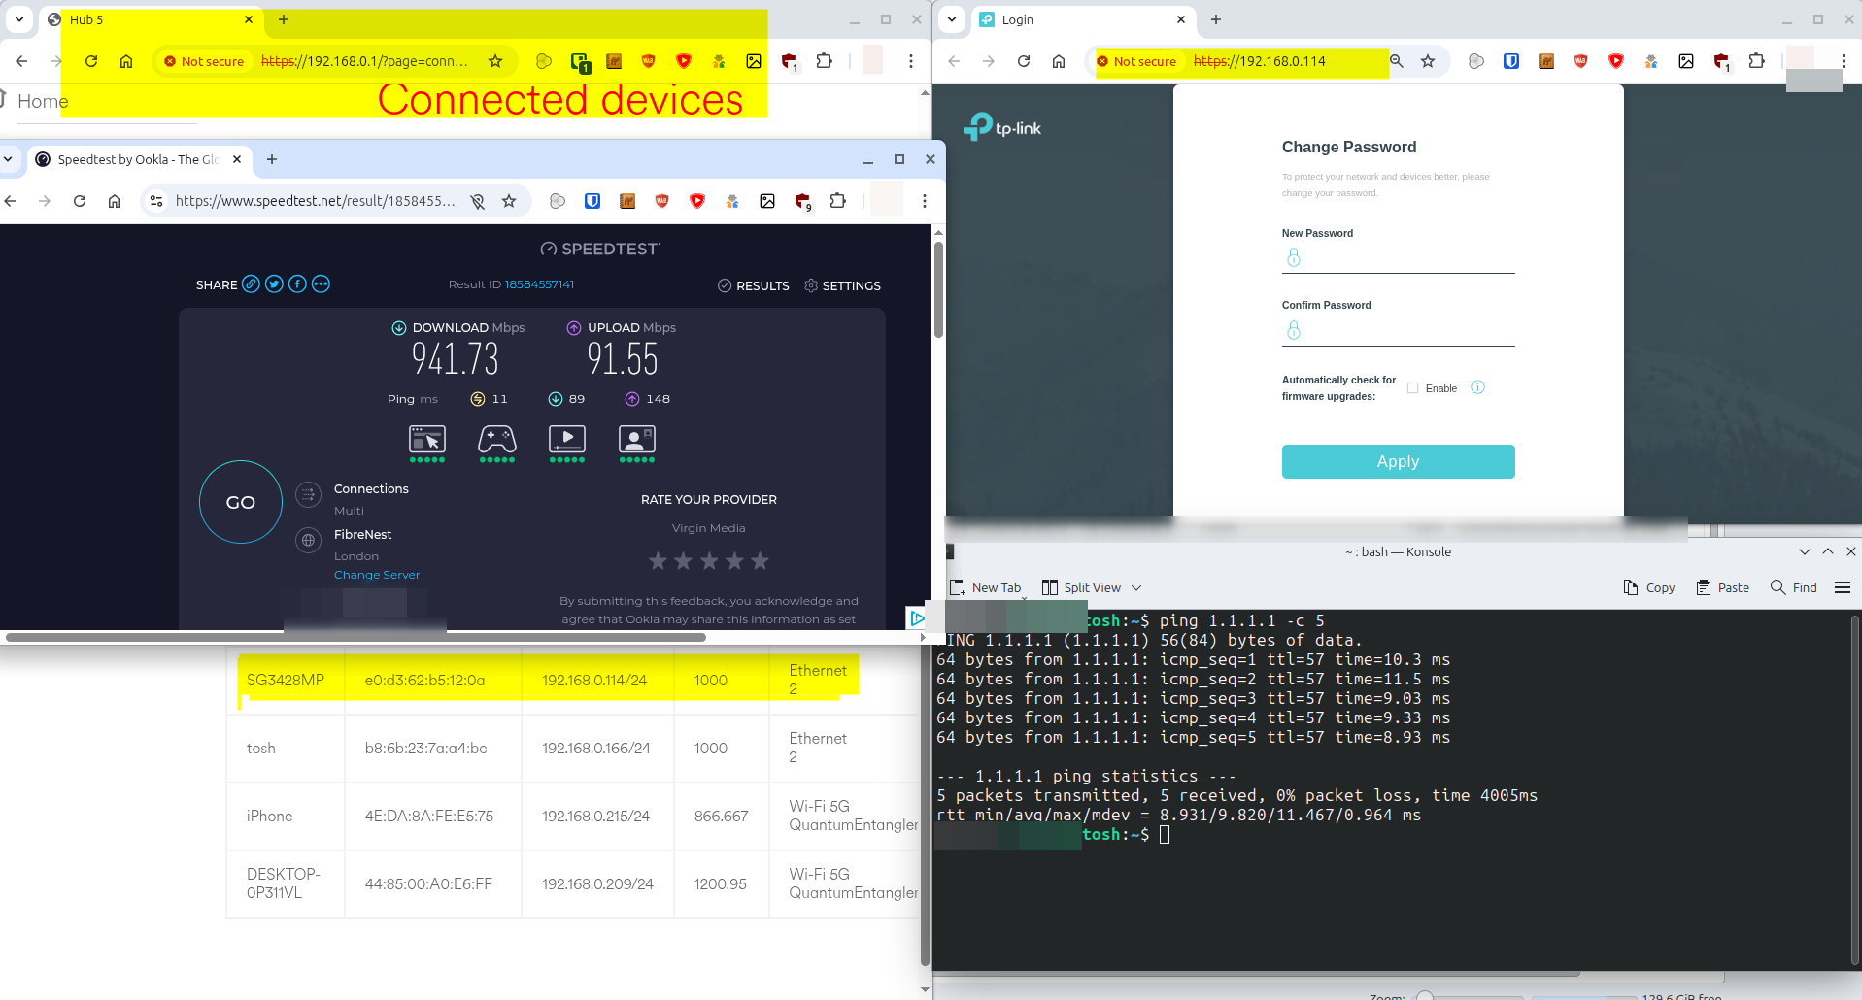Click the tracking protection eye icon in Speedtest address bar
Image resolution: width=1862 pixels, height=1000 pixels.
point(478,201)
